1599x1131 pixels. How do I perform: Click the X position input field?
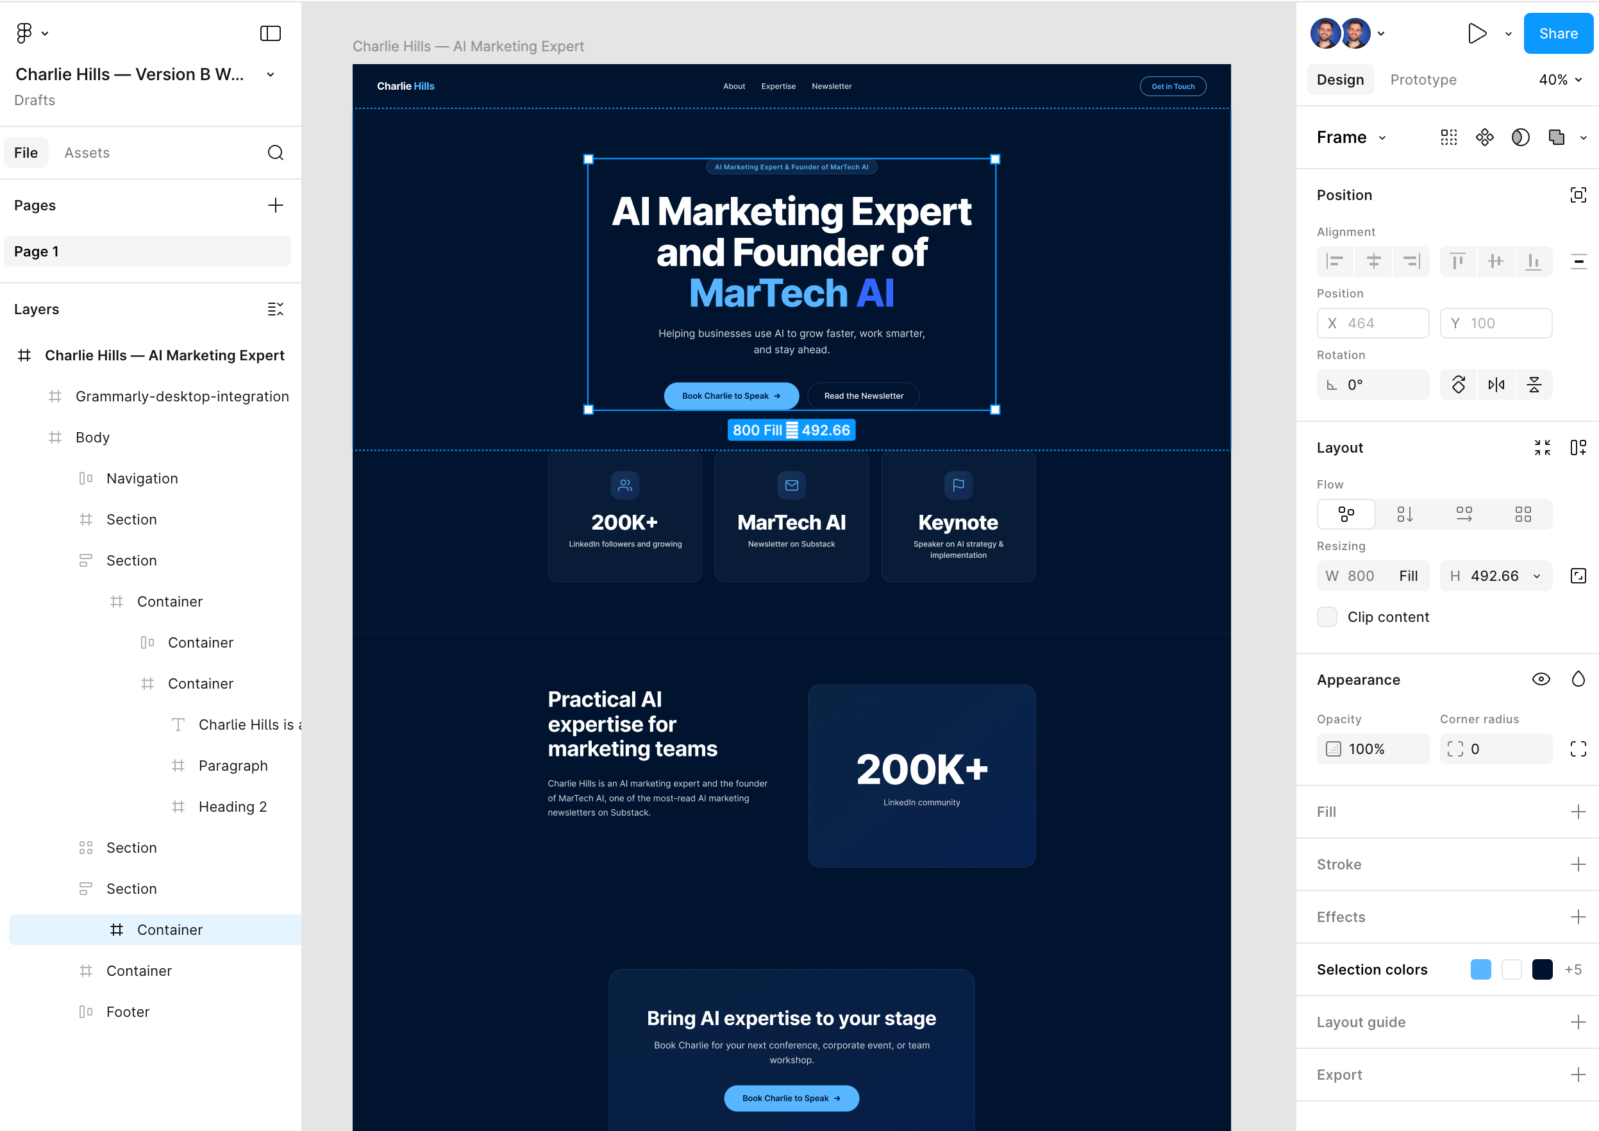click(x=1373, y=323)
